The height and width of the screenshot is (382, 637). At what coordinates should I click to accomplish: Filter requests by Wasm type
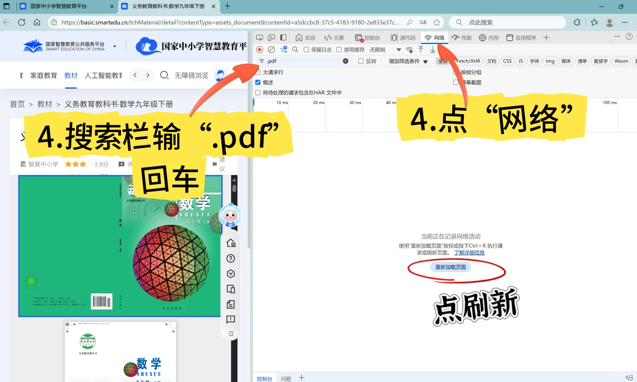[621, 61]
